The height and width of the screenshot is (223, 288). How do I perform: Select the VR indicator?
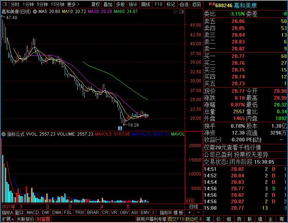pyautogui.click(x=114, y=213)
